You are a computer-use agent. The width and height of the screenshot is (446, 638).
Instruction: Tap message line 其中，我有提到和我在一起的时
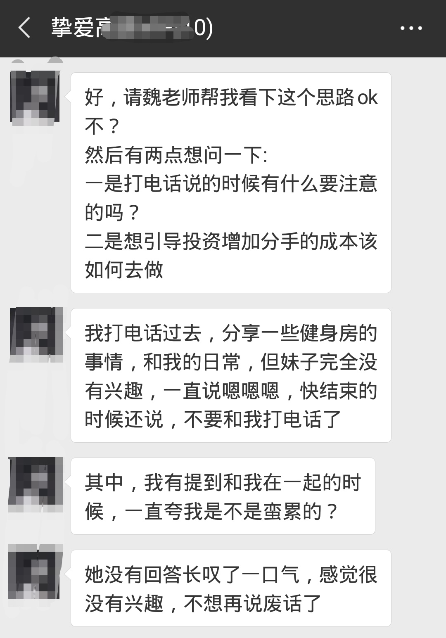point(223,483)
